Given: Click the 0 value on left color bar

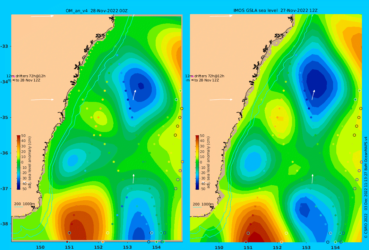Looking at the screenshot, I should (x=22, y=162).
